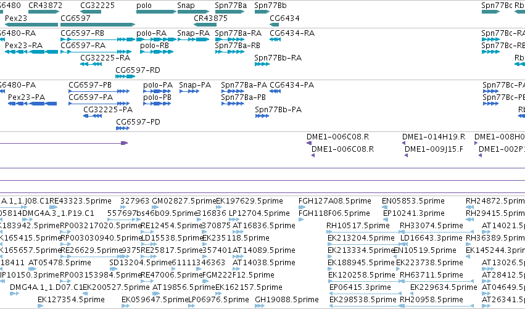Image resolution: width=525 pixels, height=309 pixels.
Task: Select the CG6597-PB protein label
Action: pos(90,85)
